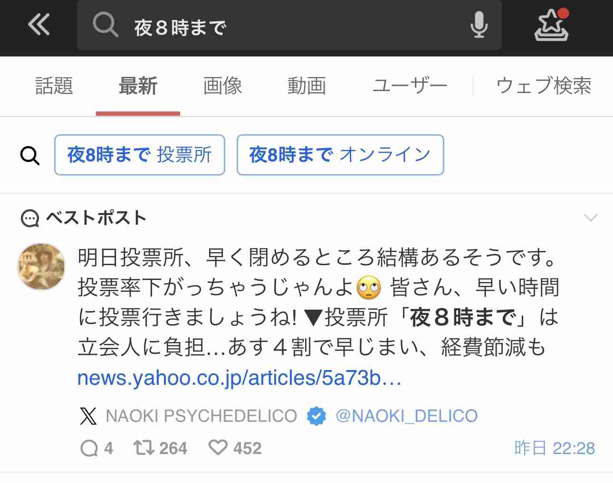
Task: Open the news.yahoo.co.jp article link
Action: [239, 378]
